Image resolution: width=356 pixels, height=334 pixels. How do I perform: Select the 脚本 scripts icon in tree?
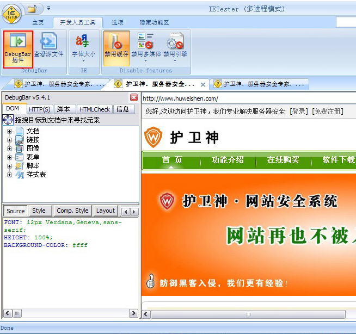tap(20, 166)
